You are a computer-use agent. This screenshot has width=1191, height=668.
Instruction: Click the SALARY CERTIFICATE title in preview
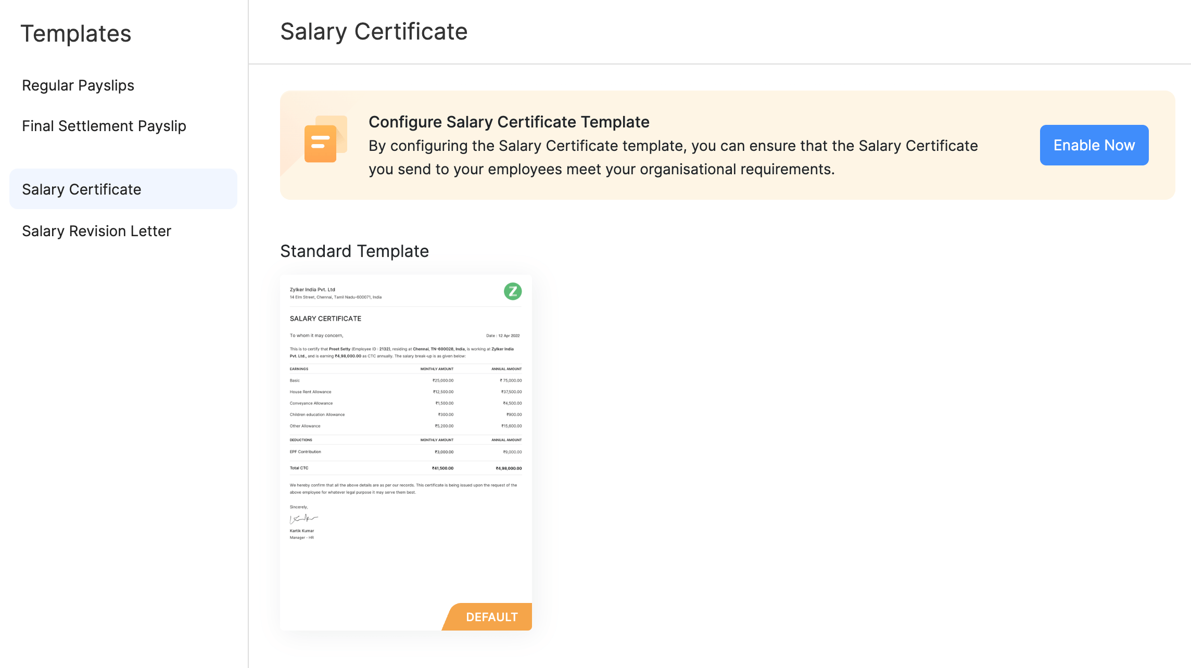325,318
